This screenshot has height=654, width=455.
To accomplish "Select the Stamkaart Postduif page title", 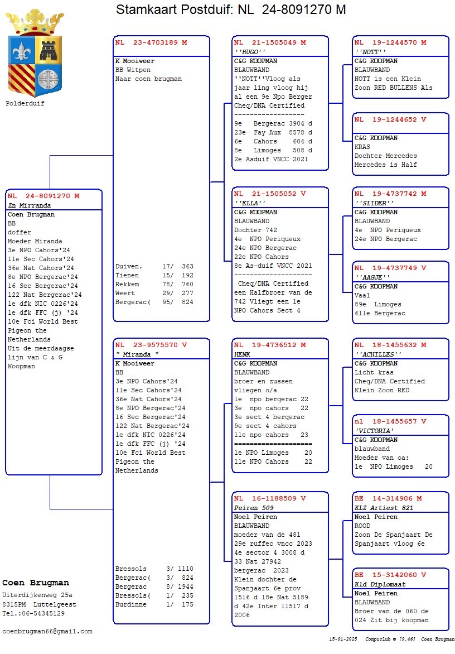I will pyautogui.click(x=231, y=9).
